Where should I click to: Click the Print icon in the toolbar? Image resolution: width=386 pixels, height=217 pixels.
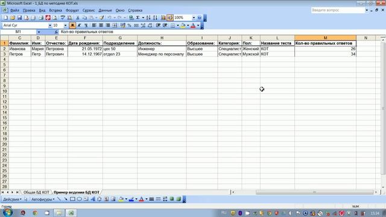click(41, 17)
